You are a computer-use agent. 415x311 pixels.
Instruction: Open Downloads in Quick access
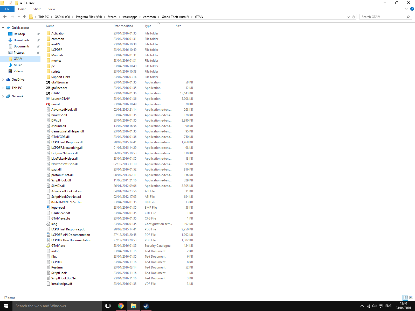21,40
